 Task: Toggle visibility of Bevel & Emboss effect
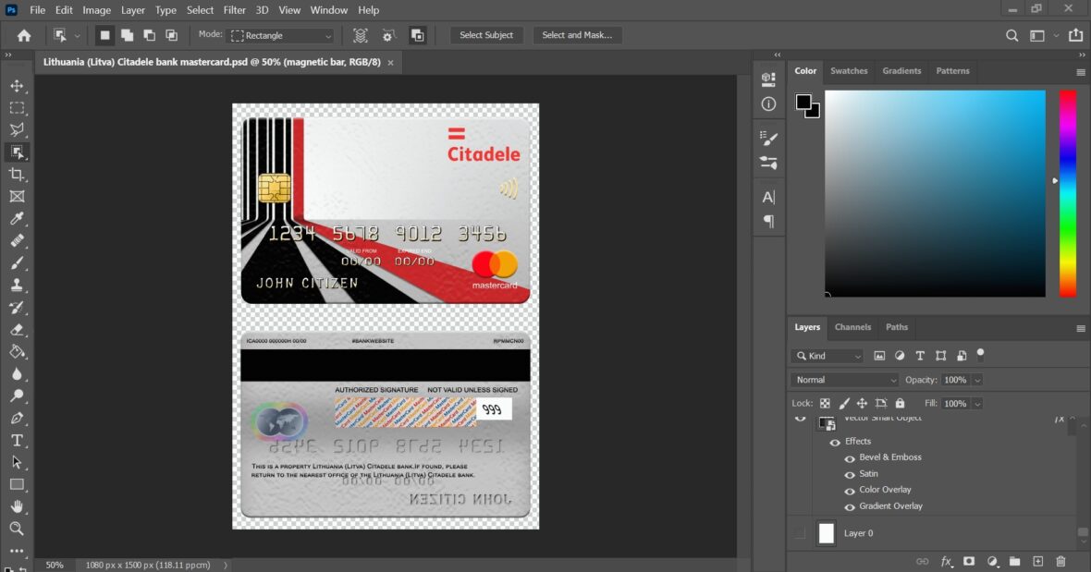pyautogui.click(x=849, y=456)
